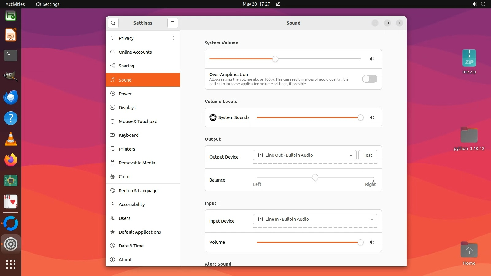
Task: Expand the Privacy section chevron
Action: (x=173, y=38)
